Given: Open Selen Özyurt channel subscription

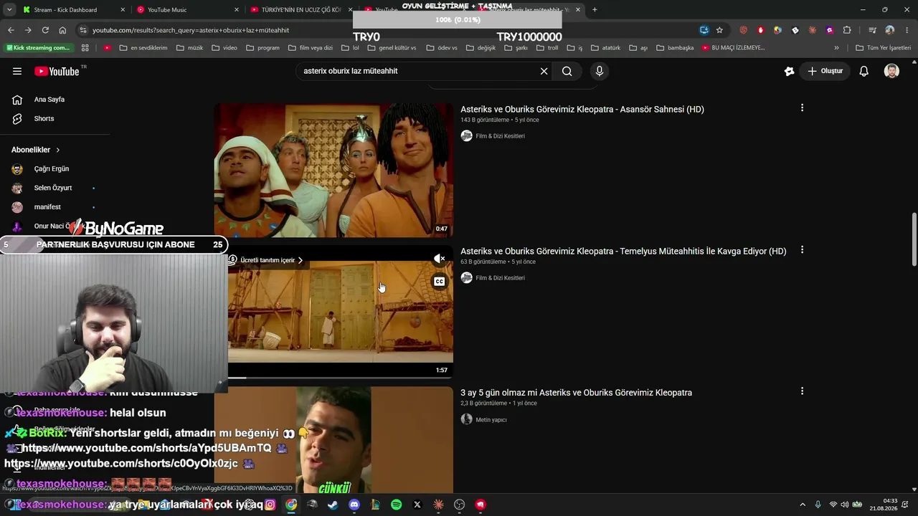Looking at the screenshot, I should tap(52, 188).
